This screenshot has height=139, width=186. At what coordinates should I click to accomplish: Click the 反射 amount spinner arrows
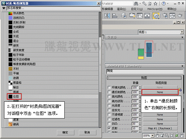coord(140,128)
